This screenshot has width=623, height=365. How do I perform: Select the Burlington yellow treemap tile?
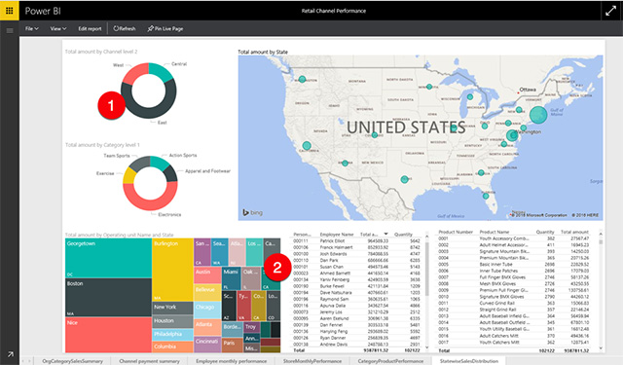point(173,270)
